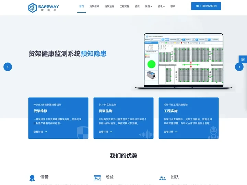This screenshot has width=247, height=185.
Task: Open the 货架维修 card title
Action: pyautogui.click(x=40, y=111)
